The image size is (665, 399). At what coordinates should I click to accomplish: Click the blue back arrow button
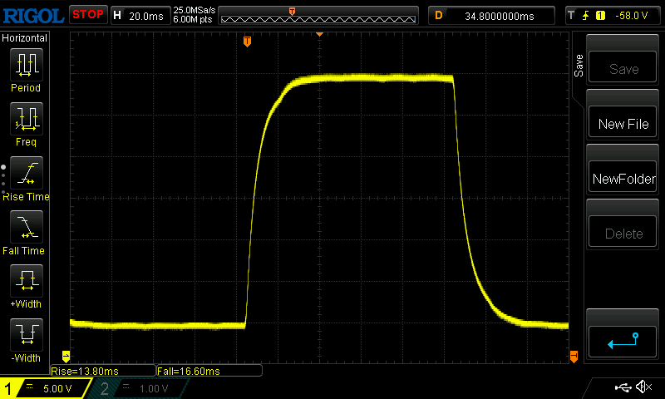point(622,342)
